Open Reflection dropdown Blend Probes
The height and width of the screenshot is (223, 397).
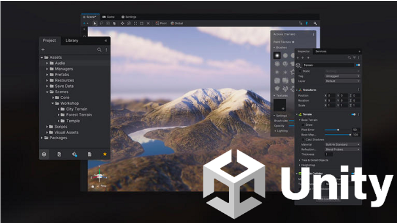coord(342,149)
